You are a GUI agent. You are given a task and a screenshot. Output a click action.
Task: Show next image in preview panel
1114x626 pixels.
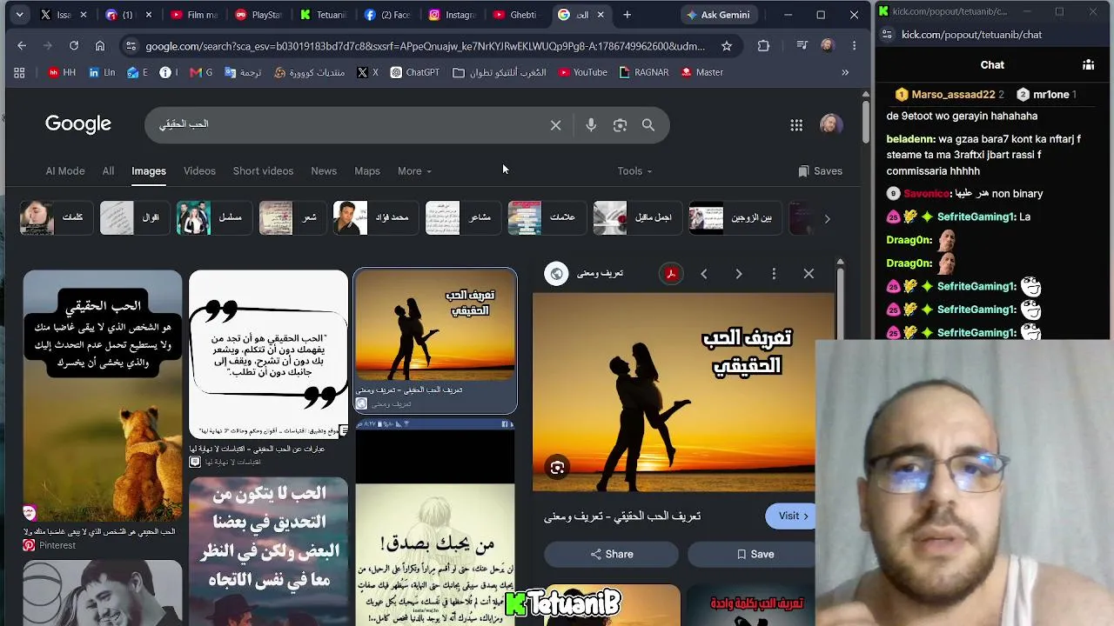(739, 274)
